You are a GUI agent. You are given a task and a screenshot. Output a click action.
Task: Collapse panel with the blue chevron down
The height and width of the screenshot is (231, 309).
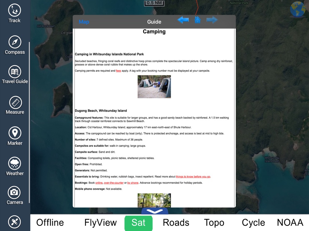[x=155, y=211]
